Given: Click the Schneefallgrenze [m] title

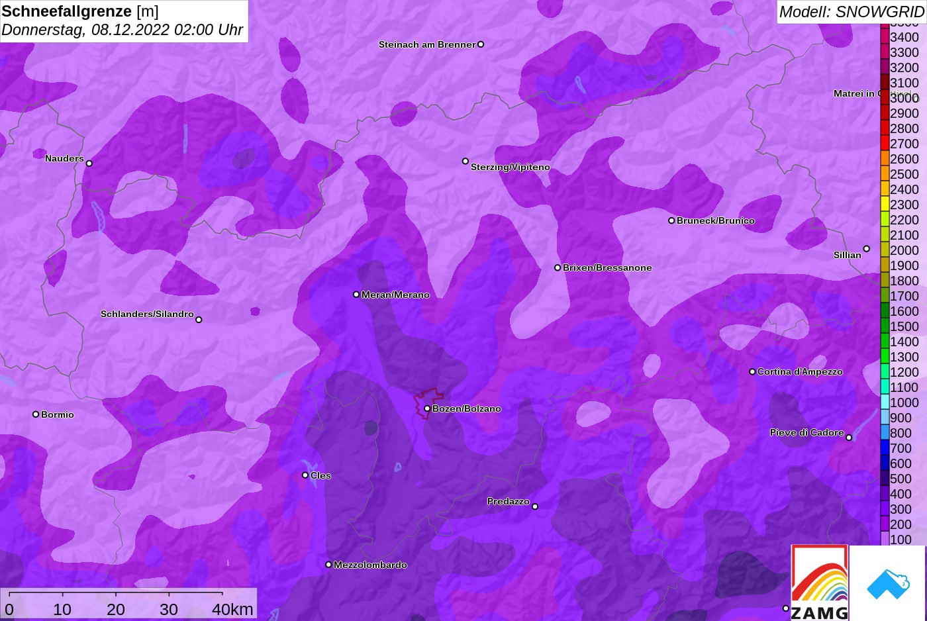Looking at the screenshot, I should coord(80,11).
